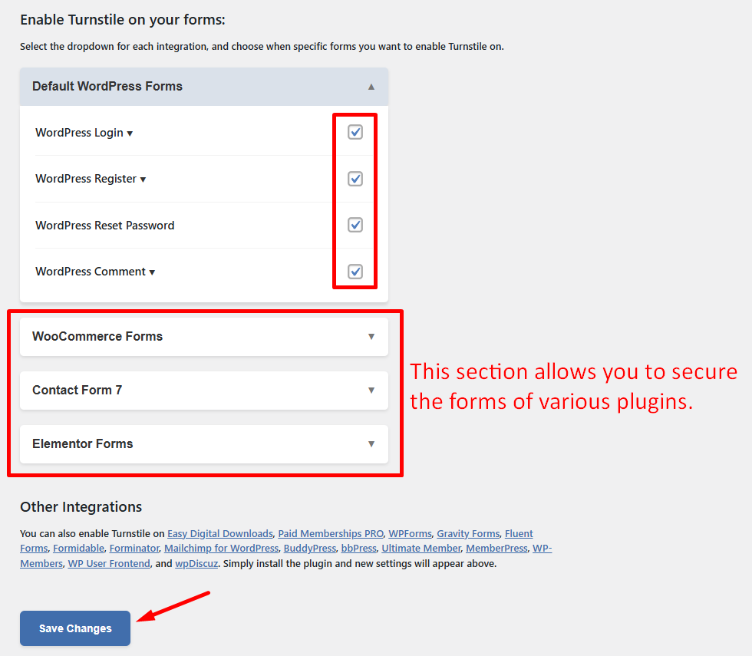Image resolution: width=752 pixels, height=656 pixels.
Task: Follow the WPForms link
Action: 410,533
